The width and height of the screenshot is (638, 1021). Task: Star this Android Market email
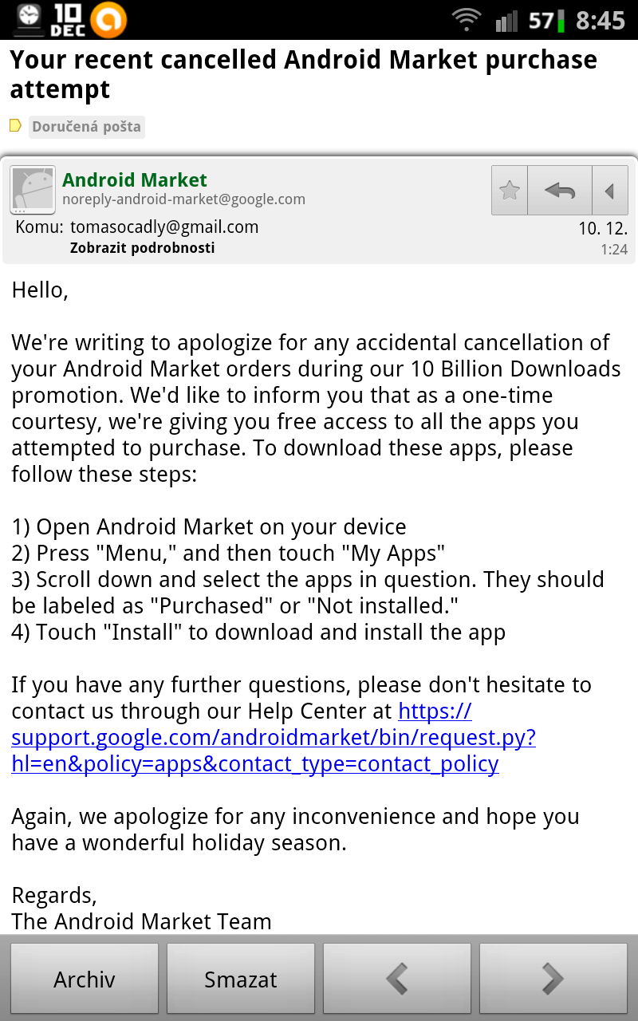tap(510, 191)
